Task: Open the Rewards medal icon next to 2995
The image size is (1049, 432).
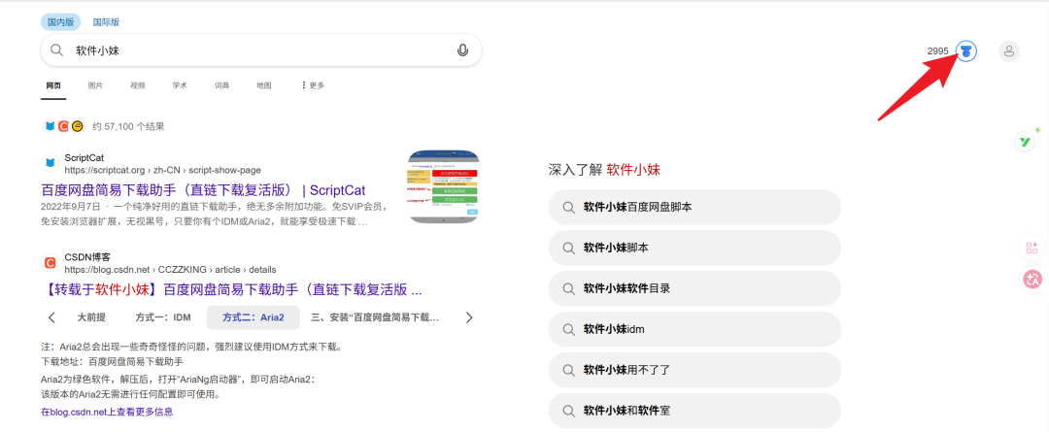Action: click(966, 51)
